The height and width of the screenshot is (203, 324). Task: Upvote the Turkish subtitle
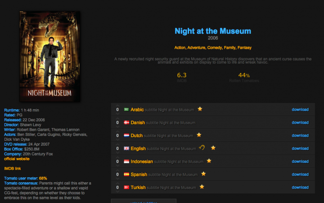pyautogui.click(x=117, y=184)
